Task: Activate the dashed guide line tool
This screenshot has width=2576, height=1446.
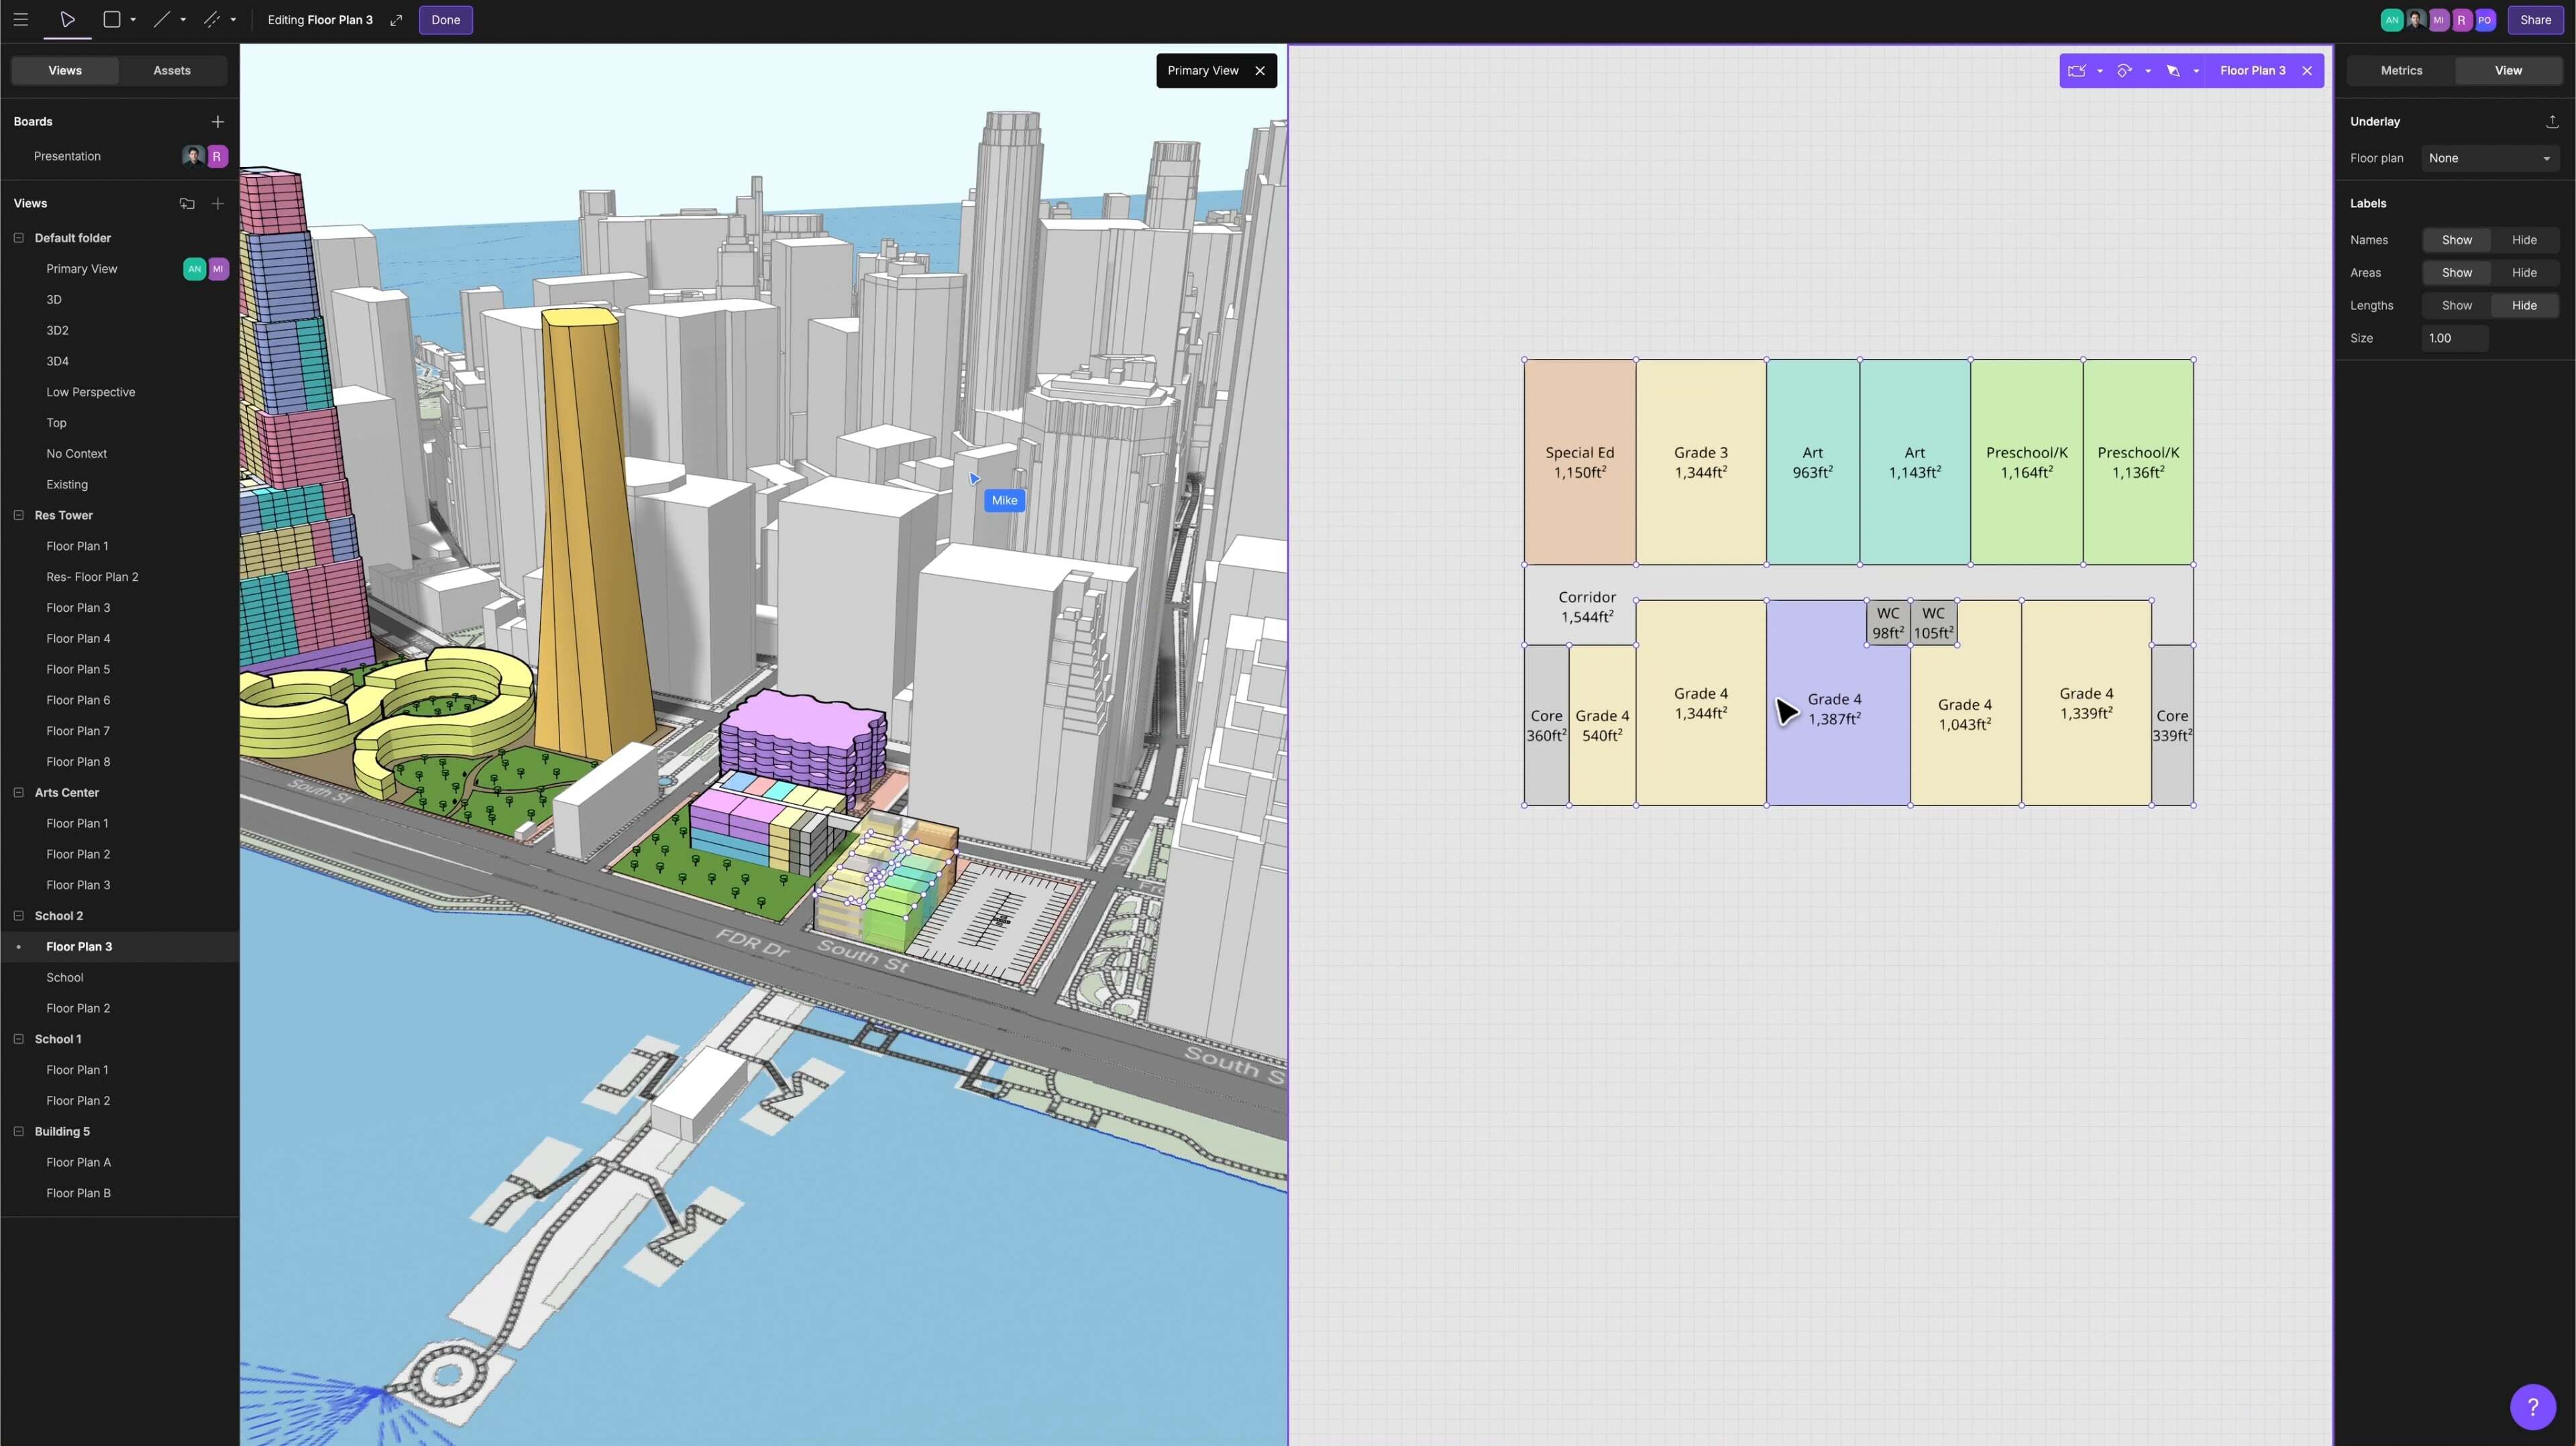Action: pos(212,20)
